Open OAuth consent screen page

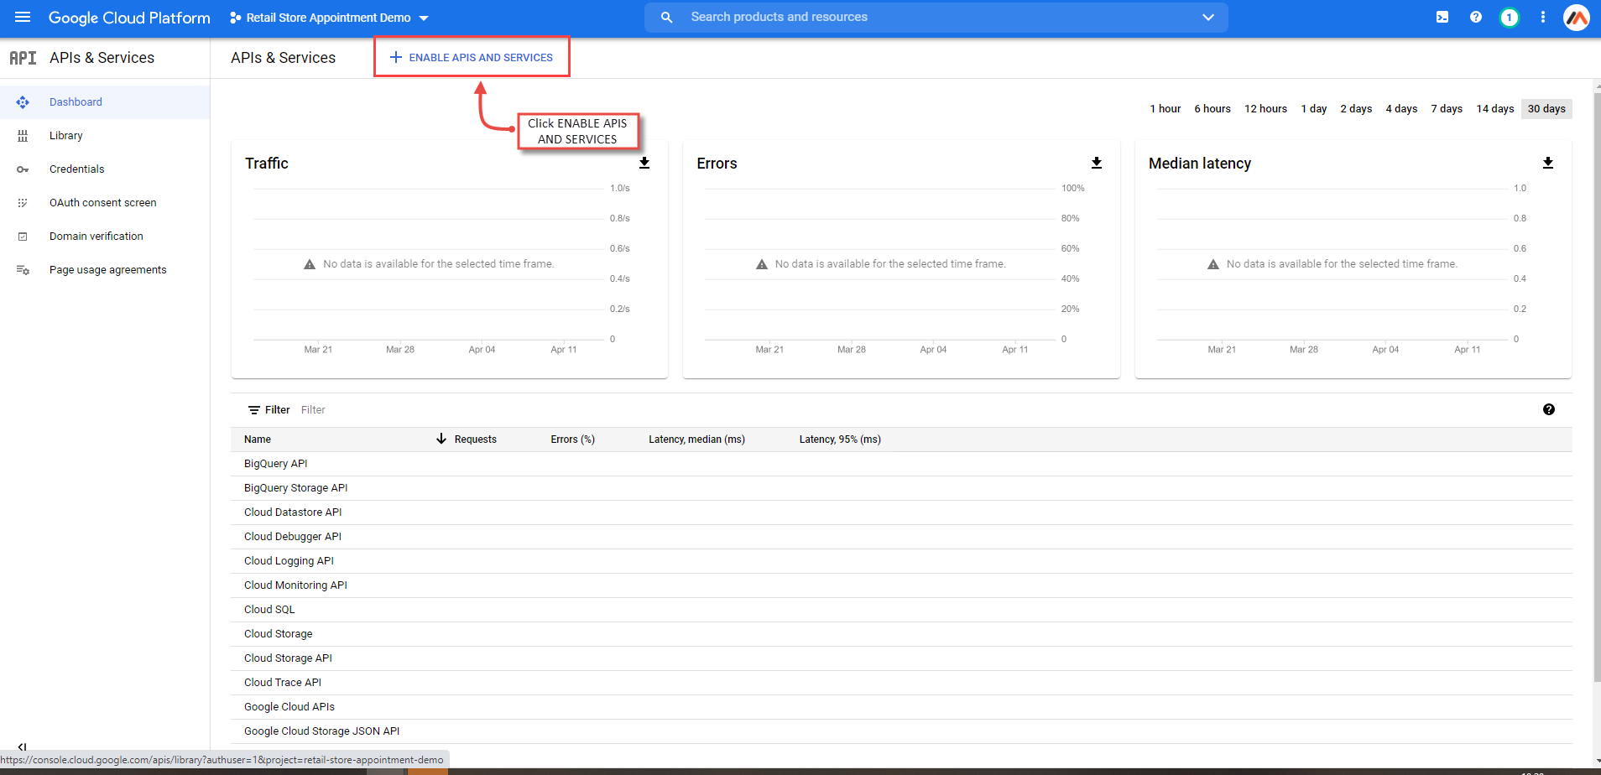point(105,203)
